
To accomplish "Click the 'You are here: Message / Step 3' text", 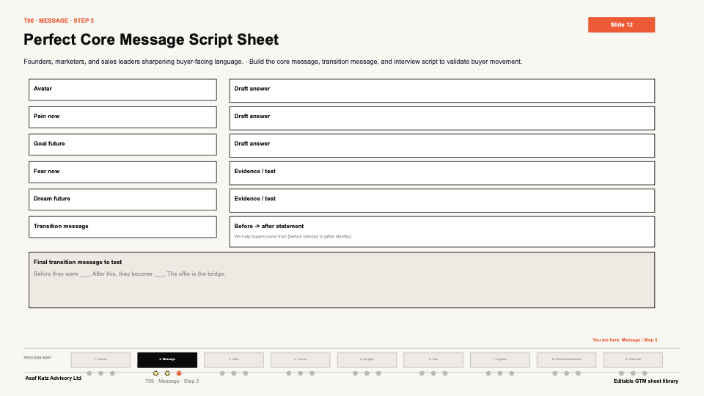I will pos(625,340).
